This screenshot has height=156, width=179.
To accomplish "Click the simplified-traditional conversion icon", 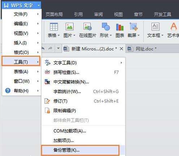I will [47, 82].
